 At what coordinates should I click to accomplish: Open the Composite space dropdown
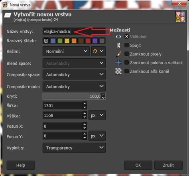tap(74, 75)
